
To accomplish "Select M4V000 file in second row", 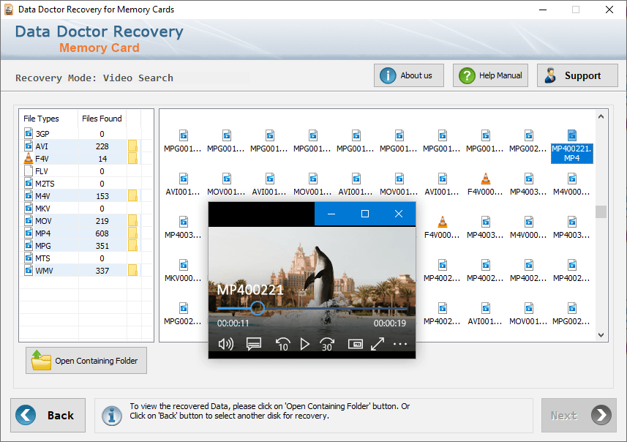I will 571,184.
